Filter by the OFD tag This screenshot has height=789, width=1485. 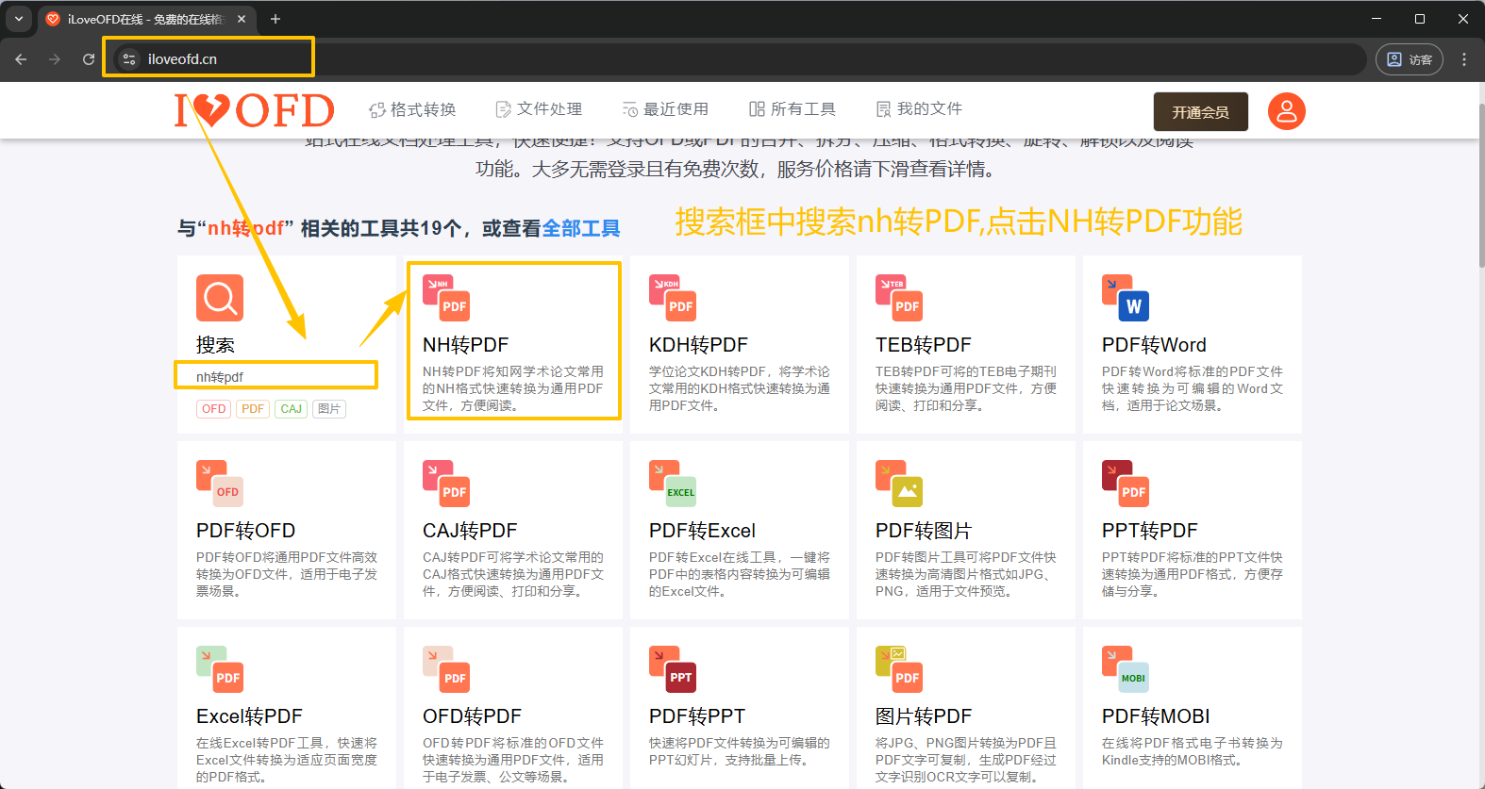click(x=214, y=408)
